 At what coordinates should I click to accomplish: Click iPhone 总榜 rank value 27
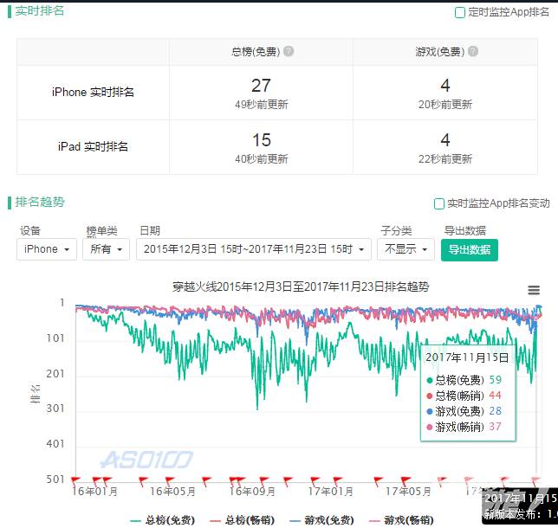tap(261, 86)
